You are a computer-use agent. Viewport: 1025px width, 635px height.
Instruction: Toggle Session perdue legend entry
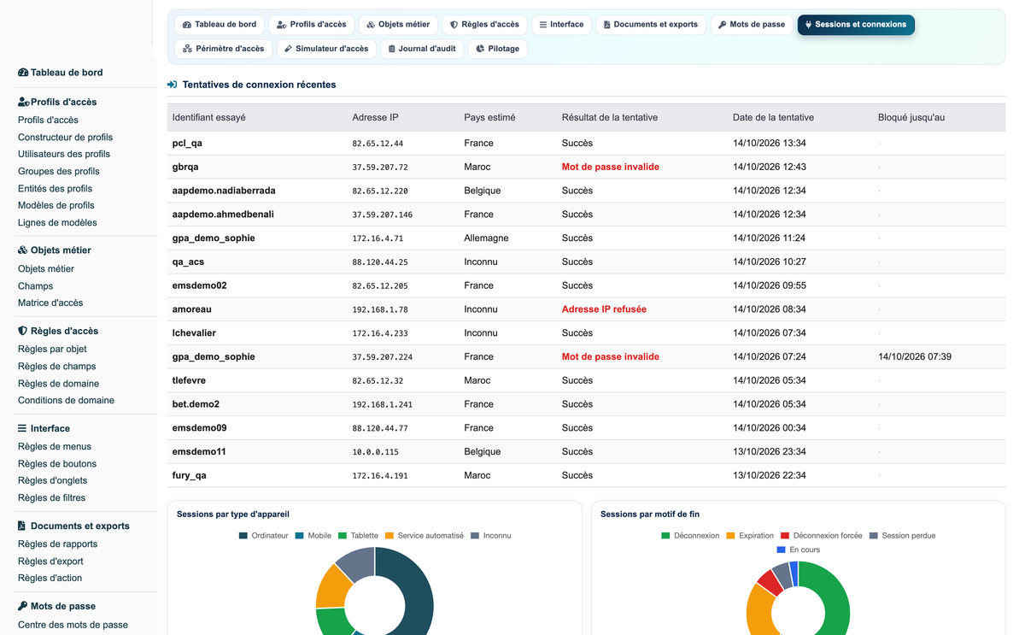point(902,536)
